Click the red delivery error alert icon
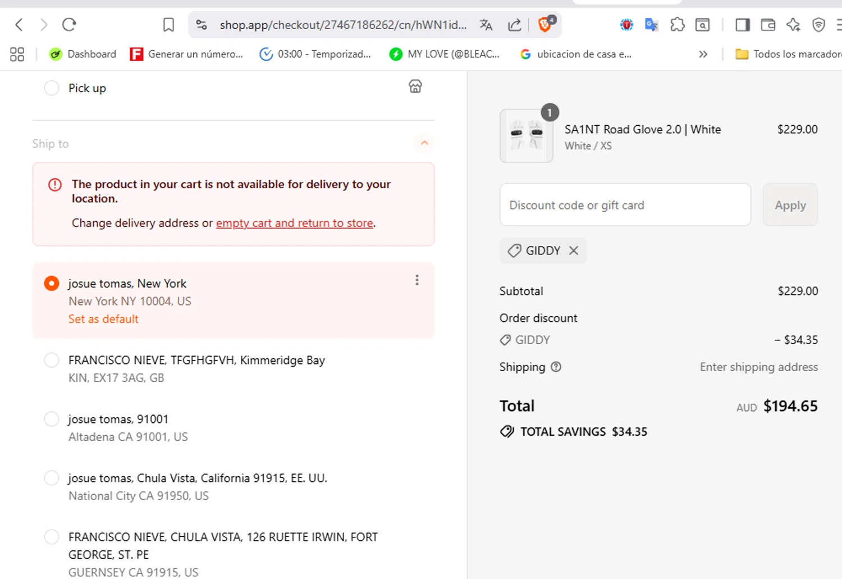The height and width of the screenshot is (579, 842). pyautogui.click(x=55, y=184)
